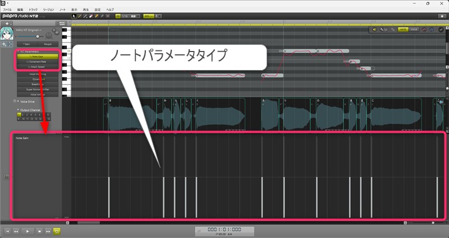Select the pencil draw tool
The image size is (449, 238).
point(79,16)
